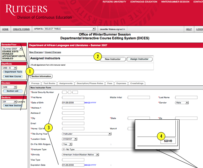Expand the Summer 2007 semester dropdown
Screen dimensions: 203x168
[x=12, y=49]
